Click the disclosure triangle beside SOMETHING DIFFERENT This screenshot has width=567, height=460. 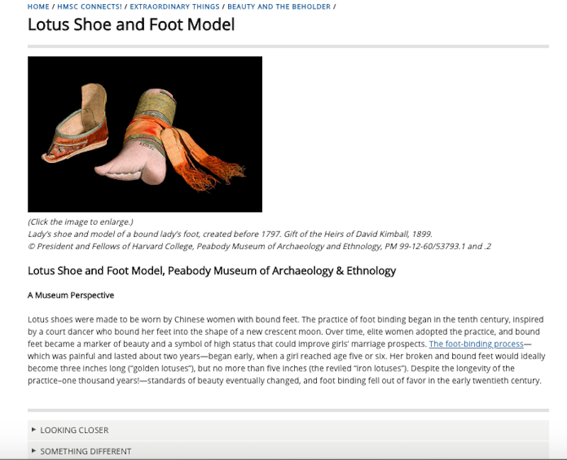34,451
